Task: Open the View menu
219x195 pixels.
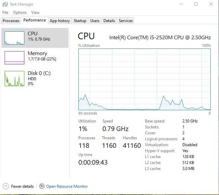Action: click(35, 13)
